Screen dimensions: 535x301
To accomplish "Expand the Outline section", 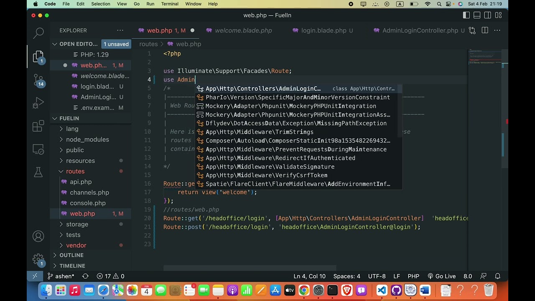I will 71,255.
